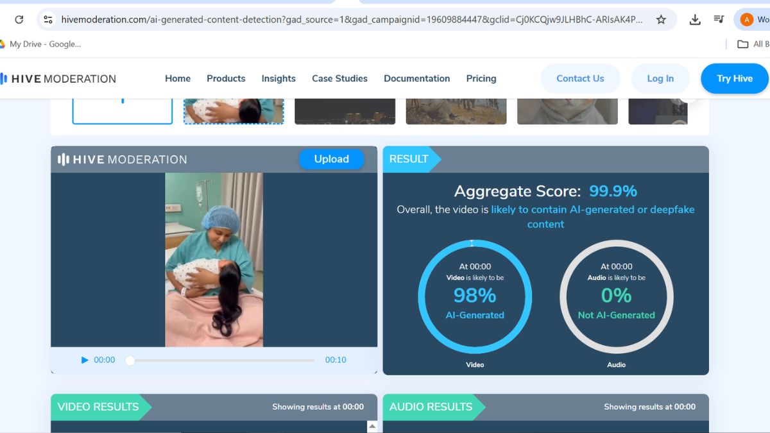This screenshot has height=433, width=770.
Task: Open the Products navigation menu
Action: click(226, 78)
